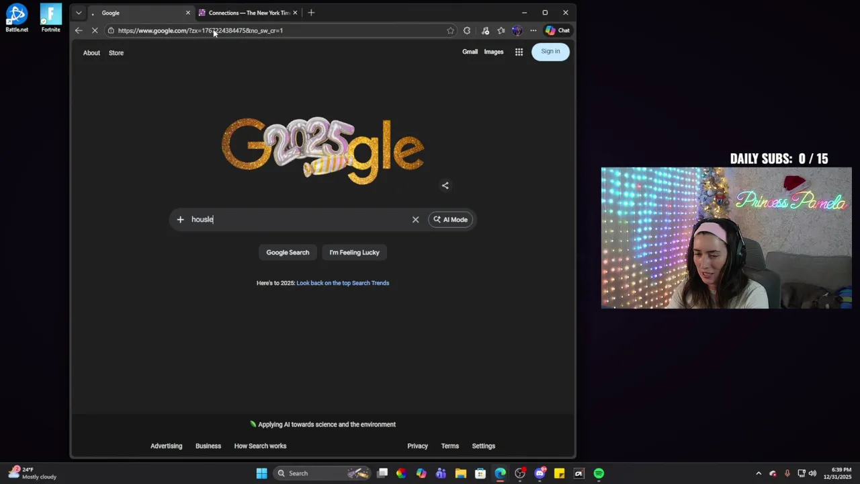This screenshot has width=860, height=484.
Task: Click the plus icon in search box
Action: coord(180,219)
